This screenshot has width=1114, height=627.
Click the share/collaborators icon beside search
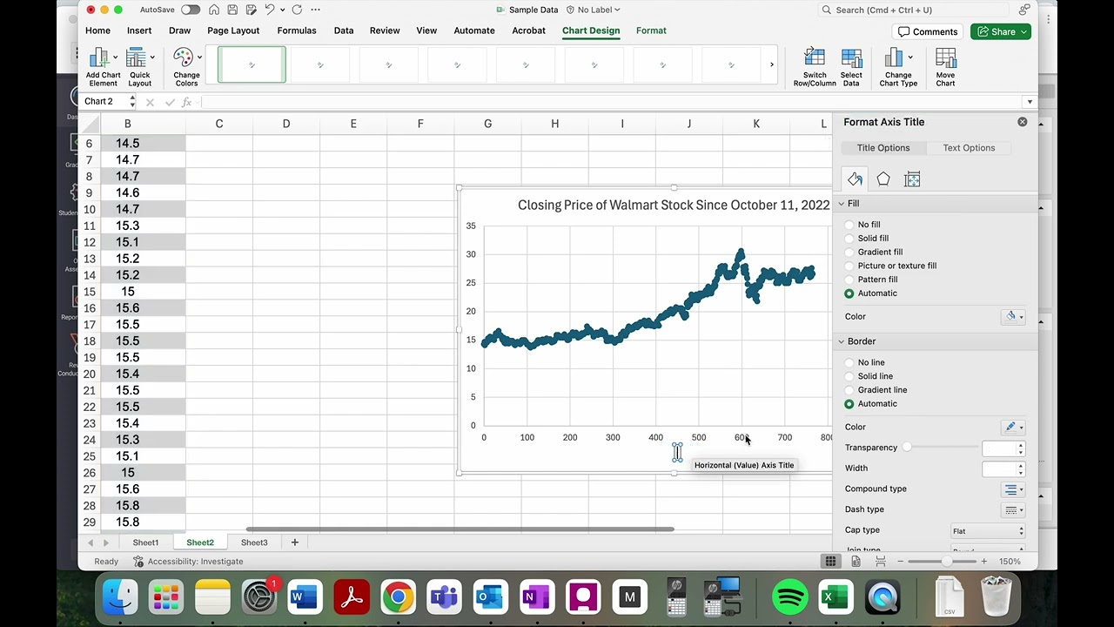pyautogui.click(x=1024, y=10)
